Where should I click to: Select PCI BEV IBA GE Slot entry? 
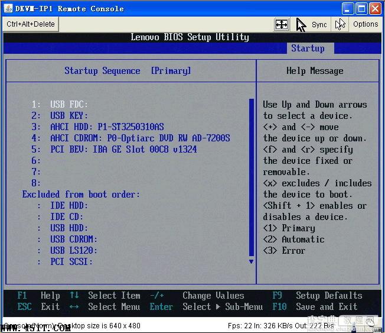pyautogui.click(x=114, y=149)
